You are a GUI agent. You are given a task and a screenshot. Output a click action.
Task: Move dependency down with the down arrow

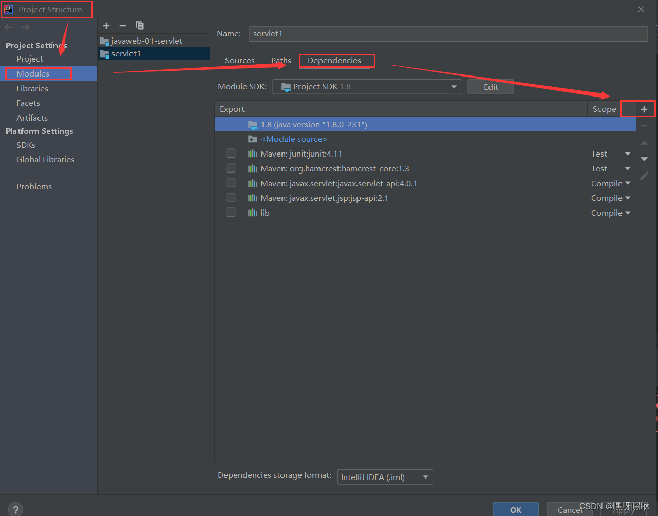[x=644, y=159]
